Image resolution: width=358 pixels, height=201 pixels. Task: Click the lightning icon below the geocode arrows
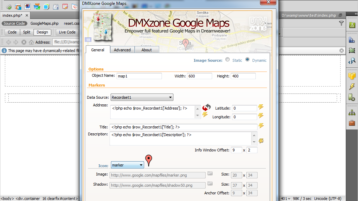click(x=205, y=114)
